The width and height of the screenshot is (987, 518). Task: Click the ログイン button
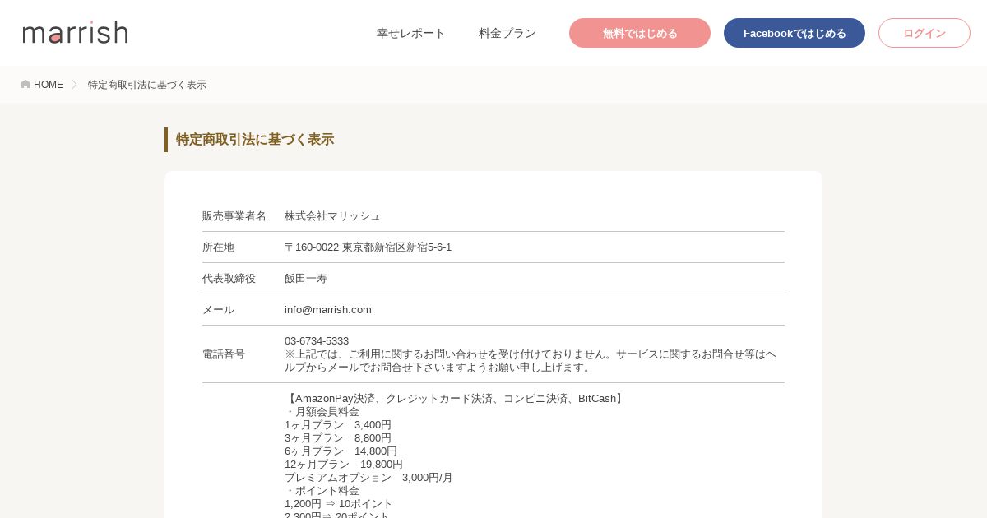click(x=924, y=33)
